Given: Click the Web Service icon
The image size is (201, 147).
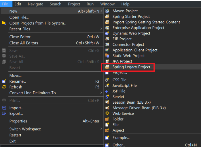Looking at the screenshot, I should pos(107,113).
